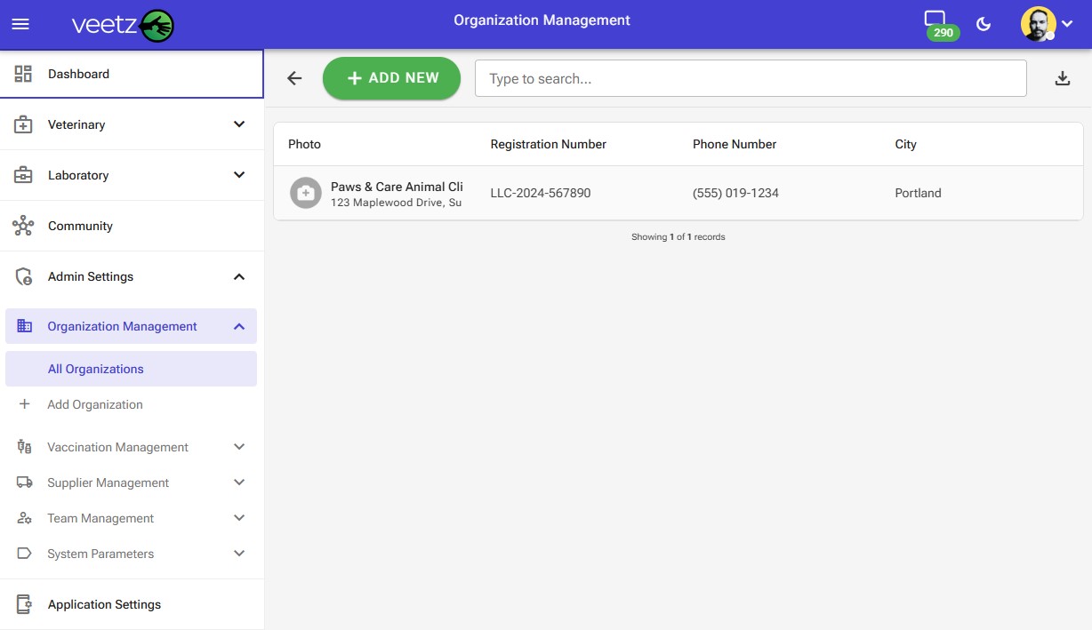Collapse the Admin Settings section
The width and height of the screenshot is (1092, 630).
[238, 276]
